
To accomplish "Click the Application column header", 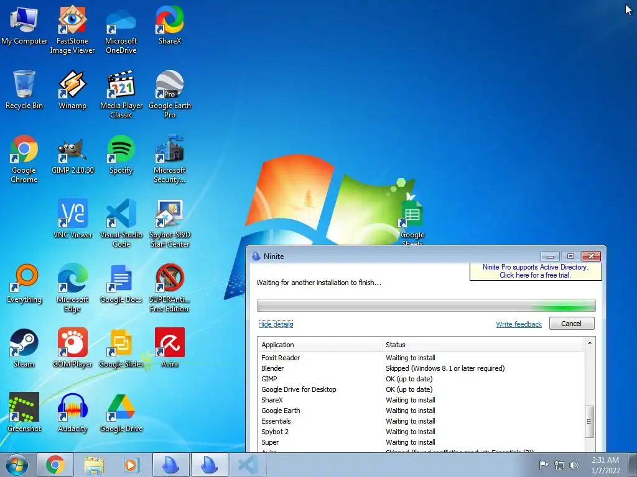I will coord(320,344).
